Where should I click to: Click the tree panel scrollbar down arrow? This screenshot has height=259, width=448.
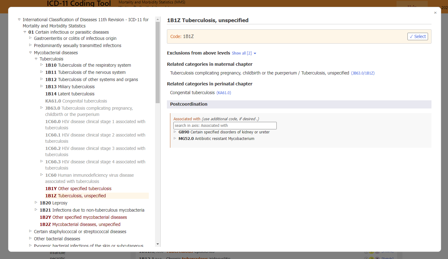click(x=158, y=244)
